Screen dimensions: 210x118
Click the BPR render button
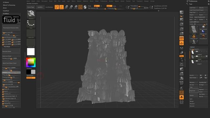click(x=181, y=12)
